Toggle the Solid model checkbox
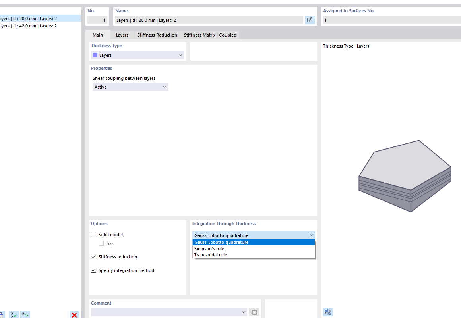The image size is (461, 318). click(93, 234)
